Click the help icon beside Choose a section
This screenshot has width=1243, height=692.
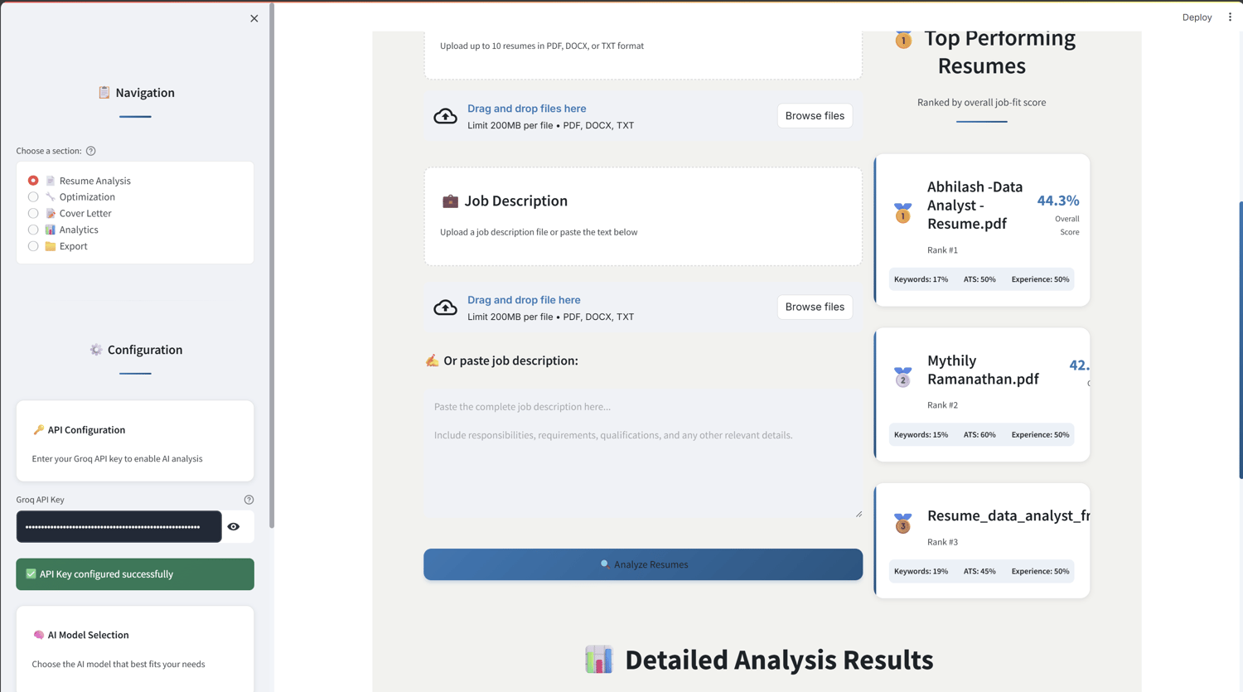coord(91,151)
